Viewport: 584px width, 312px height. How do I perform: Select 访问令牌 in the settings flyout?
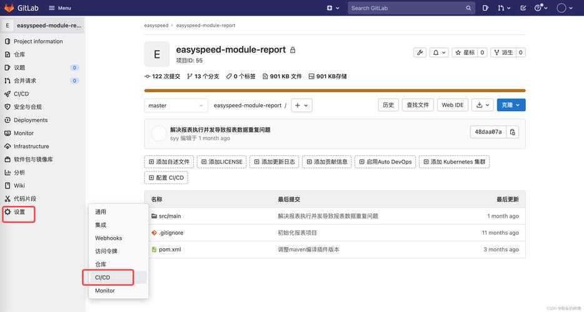(106, 251)
